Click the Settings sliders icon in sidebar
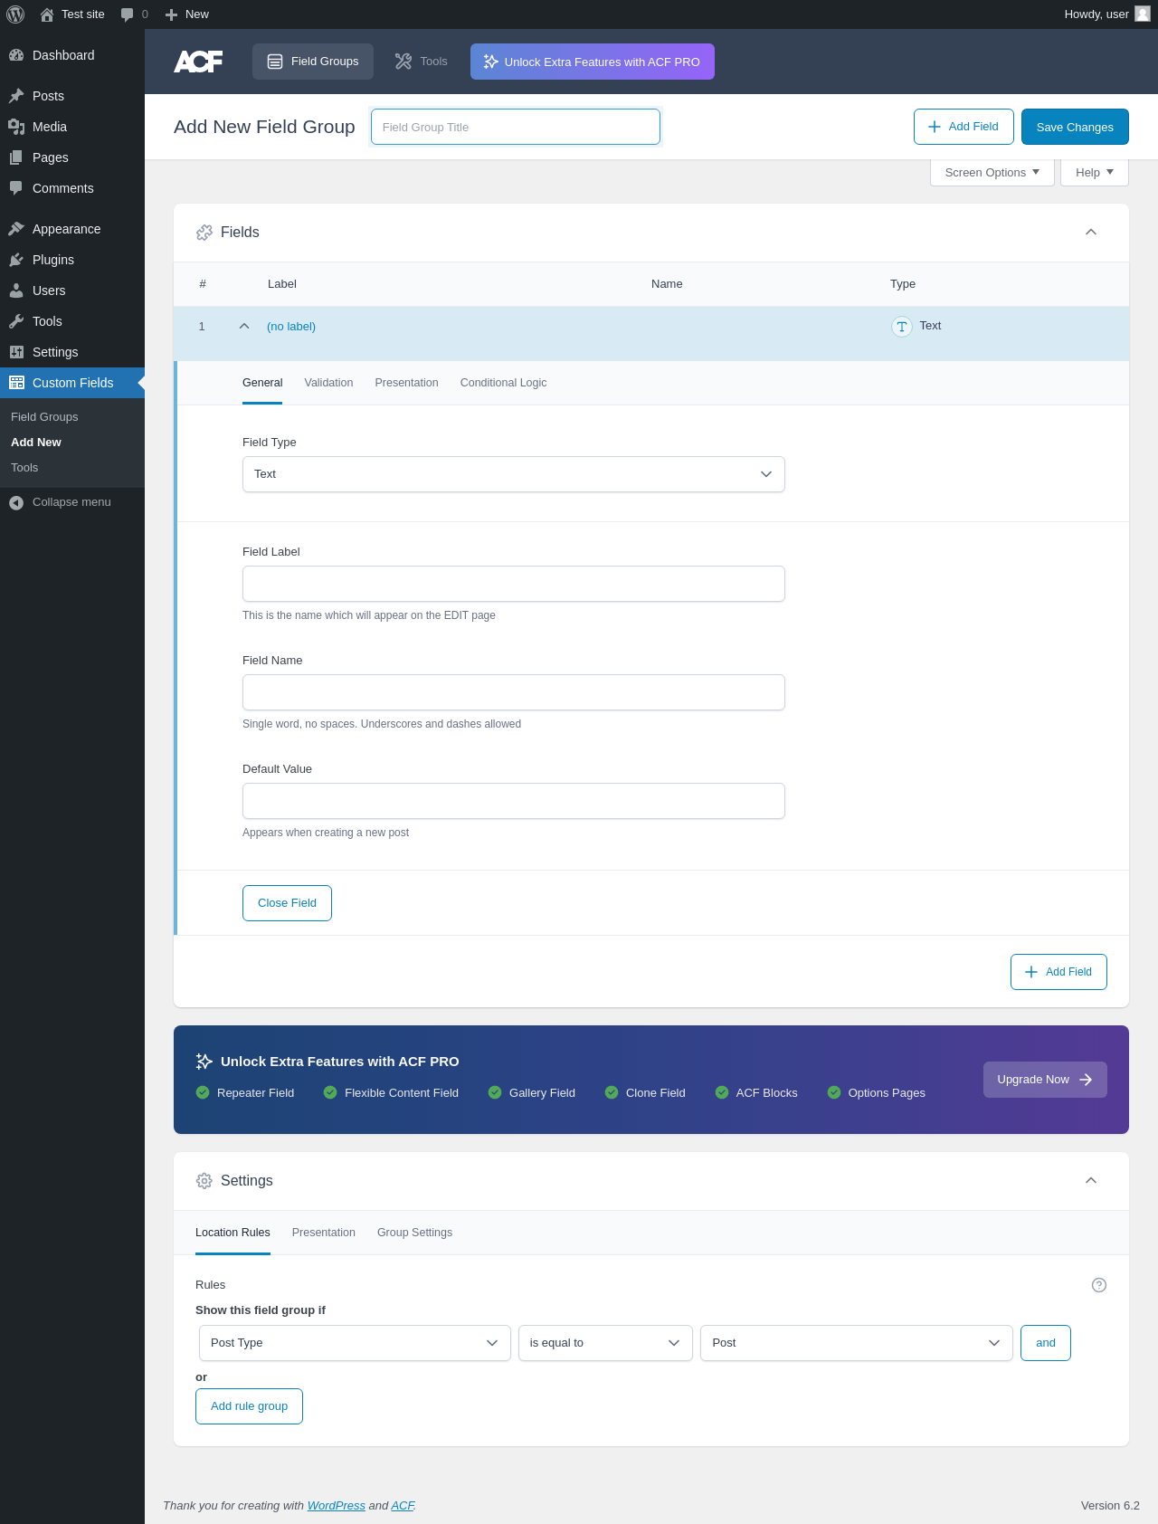 [x=16, y=352]
